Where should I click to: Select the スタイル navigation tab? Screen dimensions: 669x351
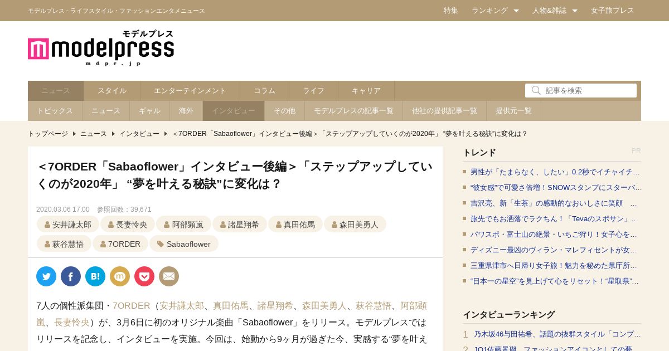click(112, 91)
